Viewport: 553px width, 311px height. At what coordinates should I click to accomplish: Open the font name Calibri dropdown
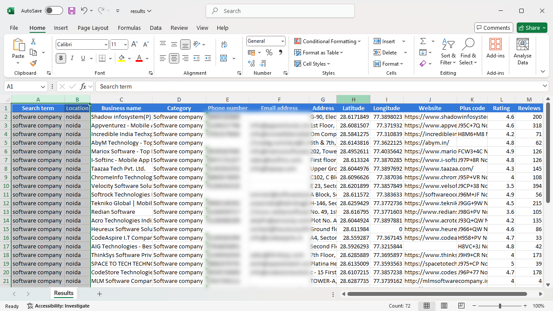coord(106,44)
